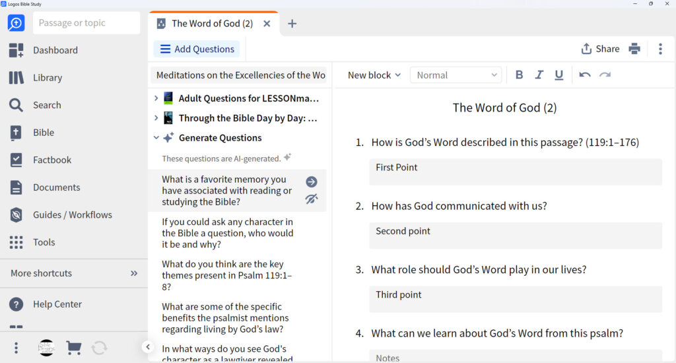The width and height of the screenshot is (676, 363).
Task: Click into the First Point answer box
Action: point(515,172)
